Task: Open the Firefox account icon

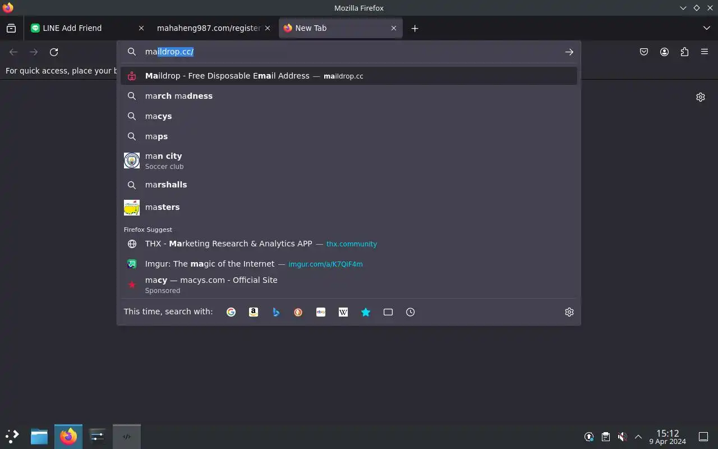Action: tap(664, 52)
